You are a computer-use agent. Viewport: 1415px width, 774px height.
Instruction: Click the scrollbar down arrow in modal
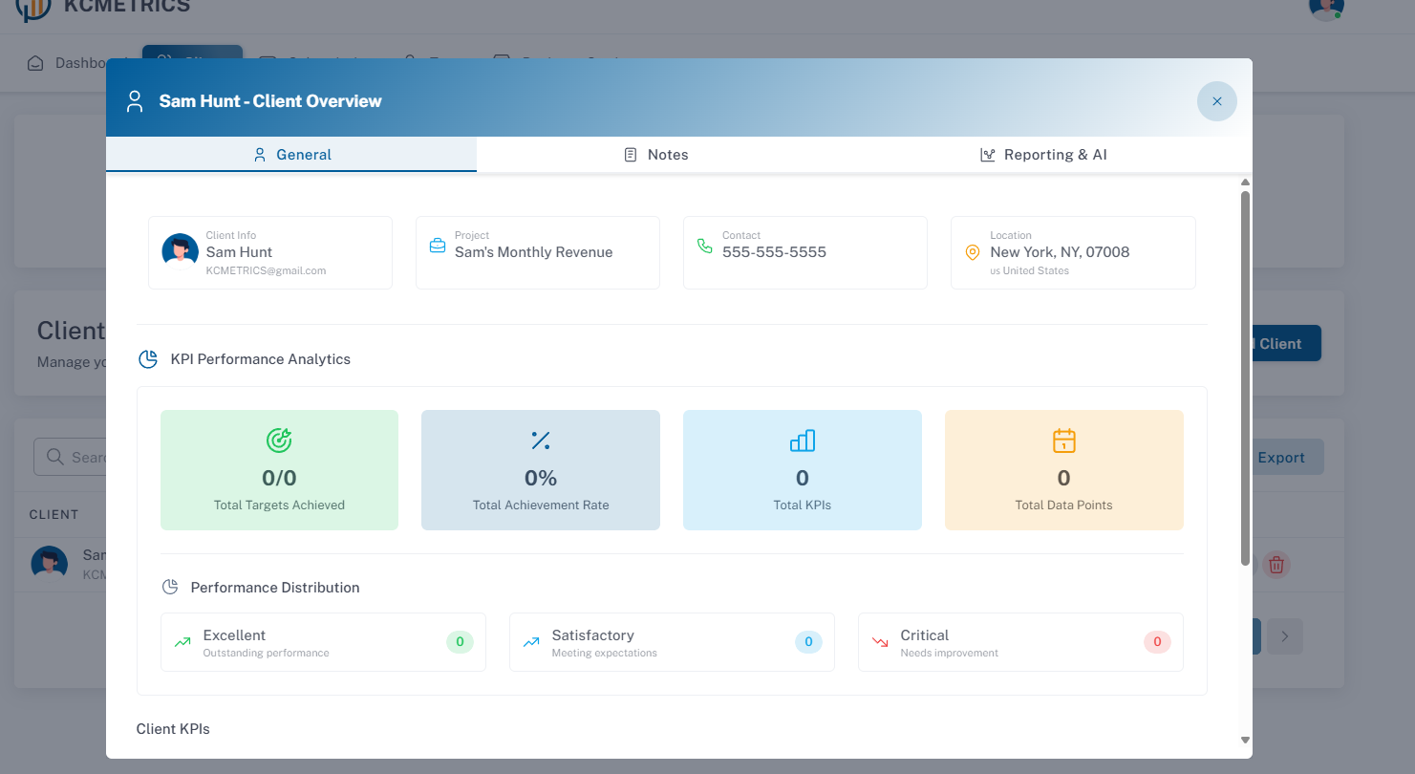coord(1245,740)
